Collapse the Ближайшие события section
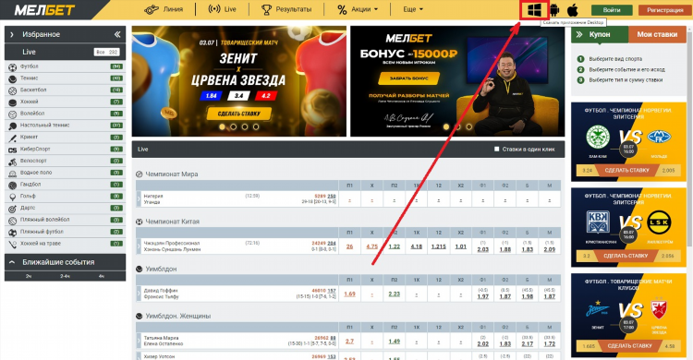Screen dimensions: 693x360 coord(12,262)
